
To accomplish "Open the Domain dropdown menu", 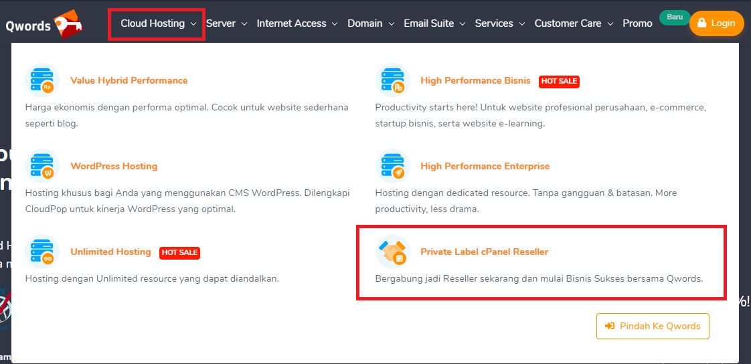I will [x=370, y=23].
